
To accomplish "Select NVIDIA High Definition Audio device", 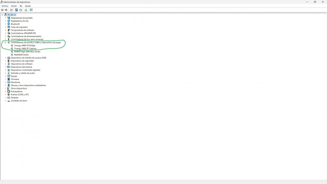I will (27, 52).
